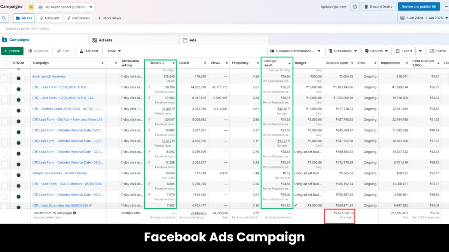449x252 pixels.
Task: Tick checkbox for Weight Loss Journey - IG VIP Channel row
Action: 4,175
